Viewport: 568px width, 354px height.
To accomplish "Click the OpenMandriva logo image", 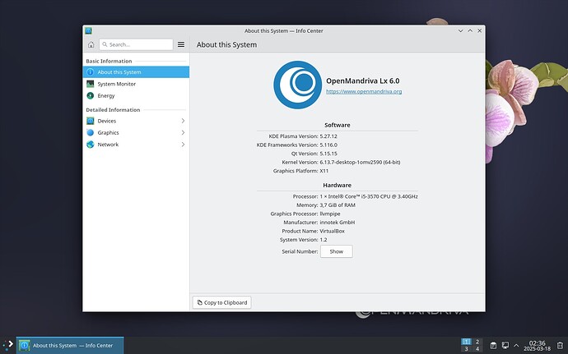I will coord(297,85).
